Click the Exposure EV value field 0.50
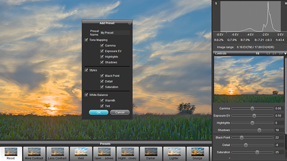287x161 pixels. click(x=279, y=116)
